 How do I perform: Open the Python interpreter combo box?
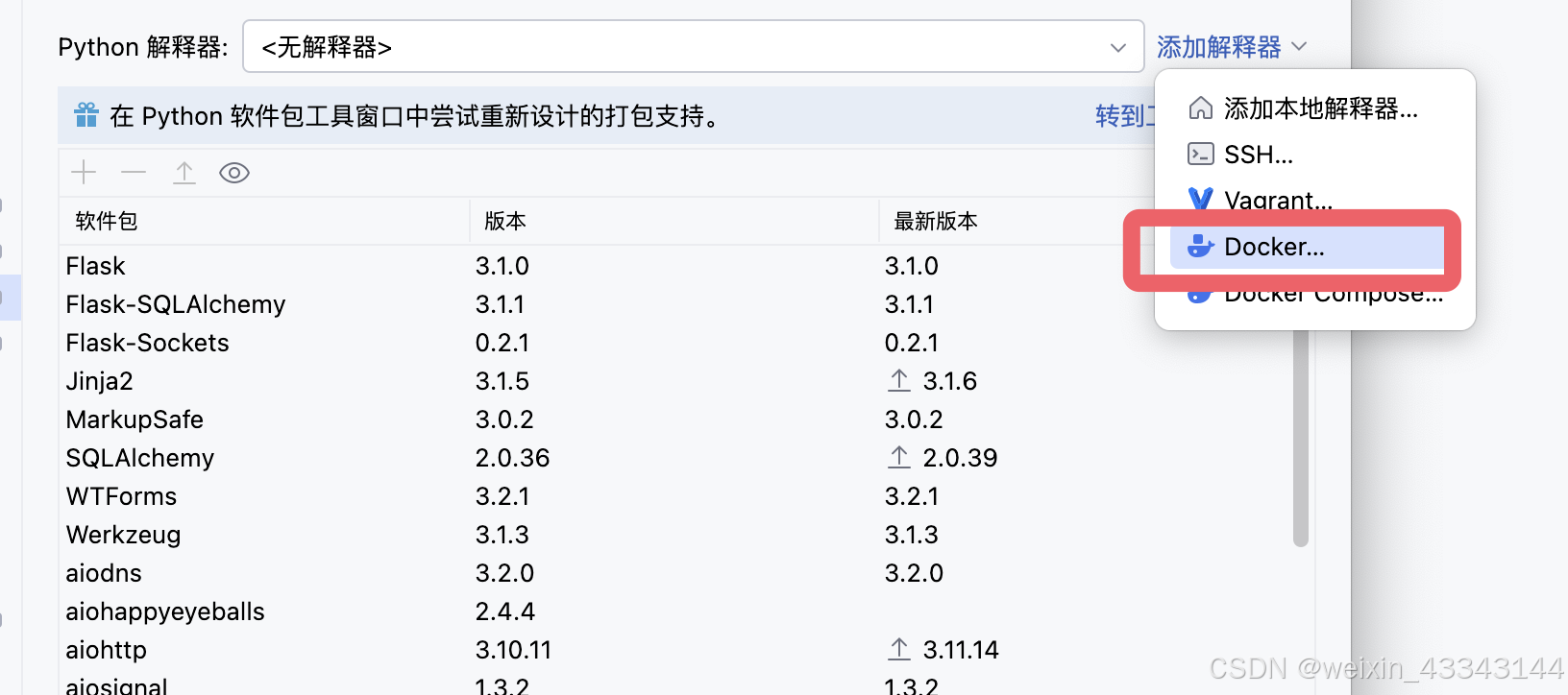pos(693,46)
